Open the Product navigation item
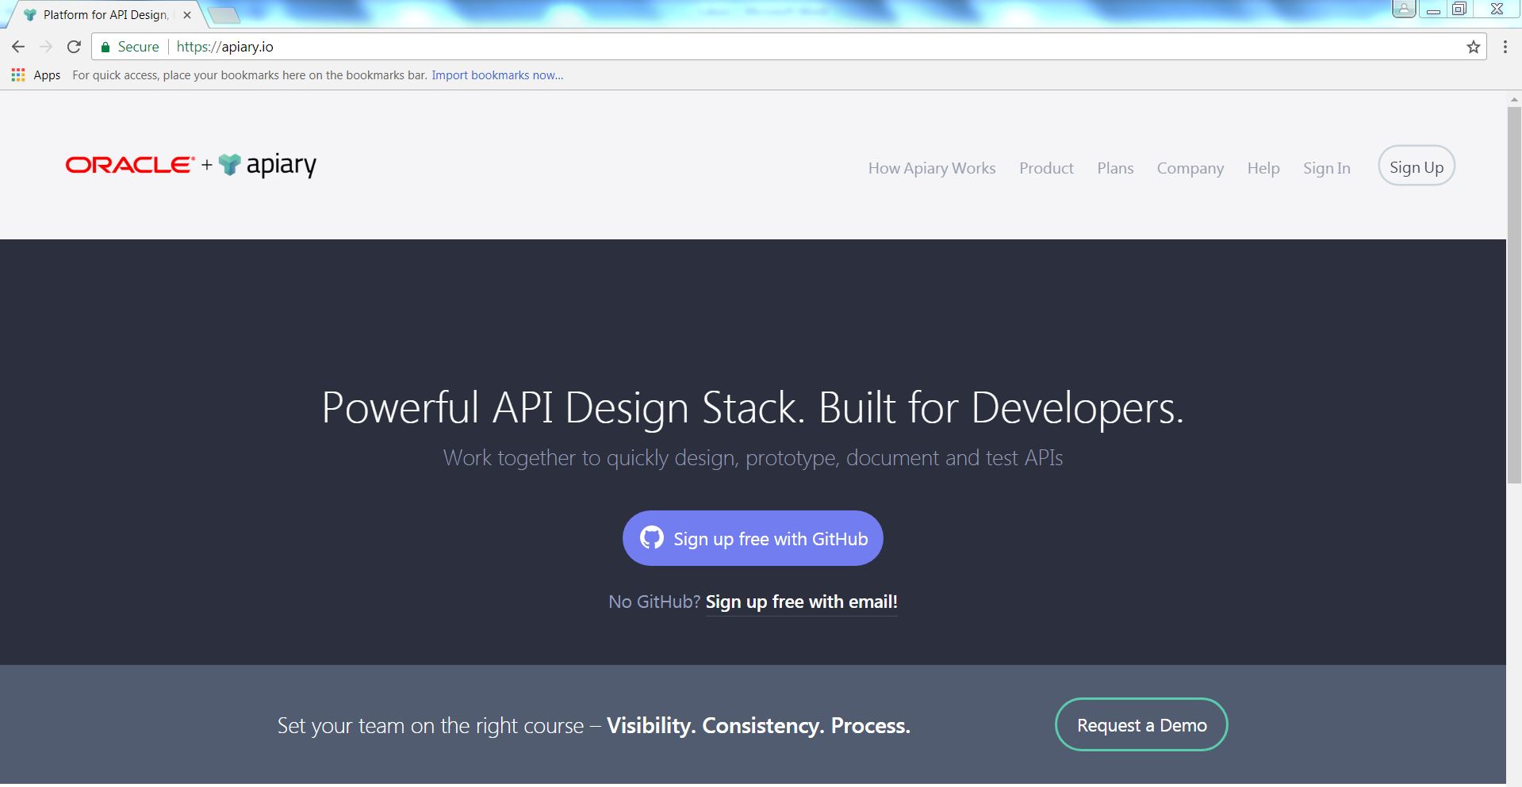The height and width of the screenshot is (787, 1522). tap(1046, 168)
